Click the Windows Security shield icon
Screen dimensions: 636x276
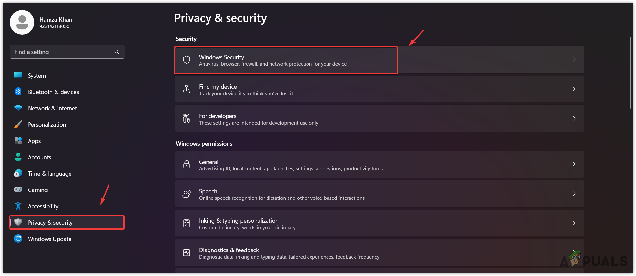(187, 60)
